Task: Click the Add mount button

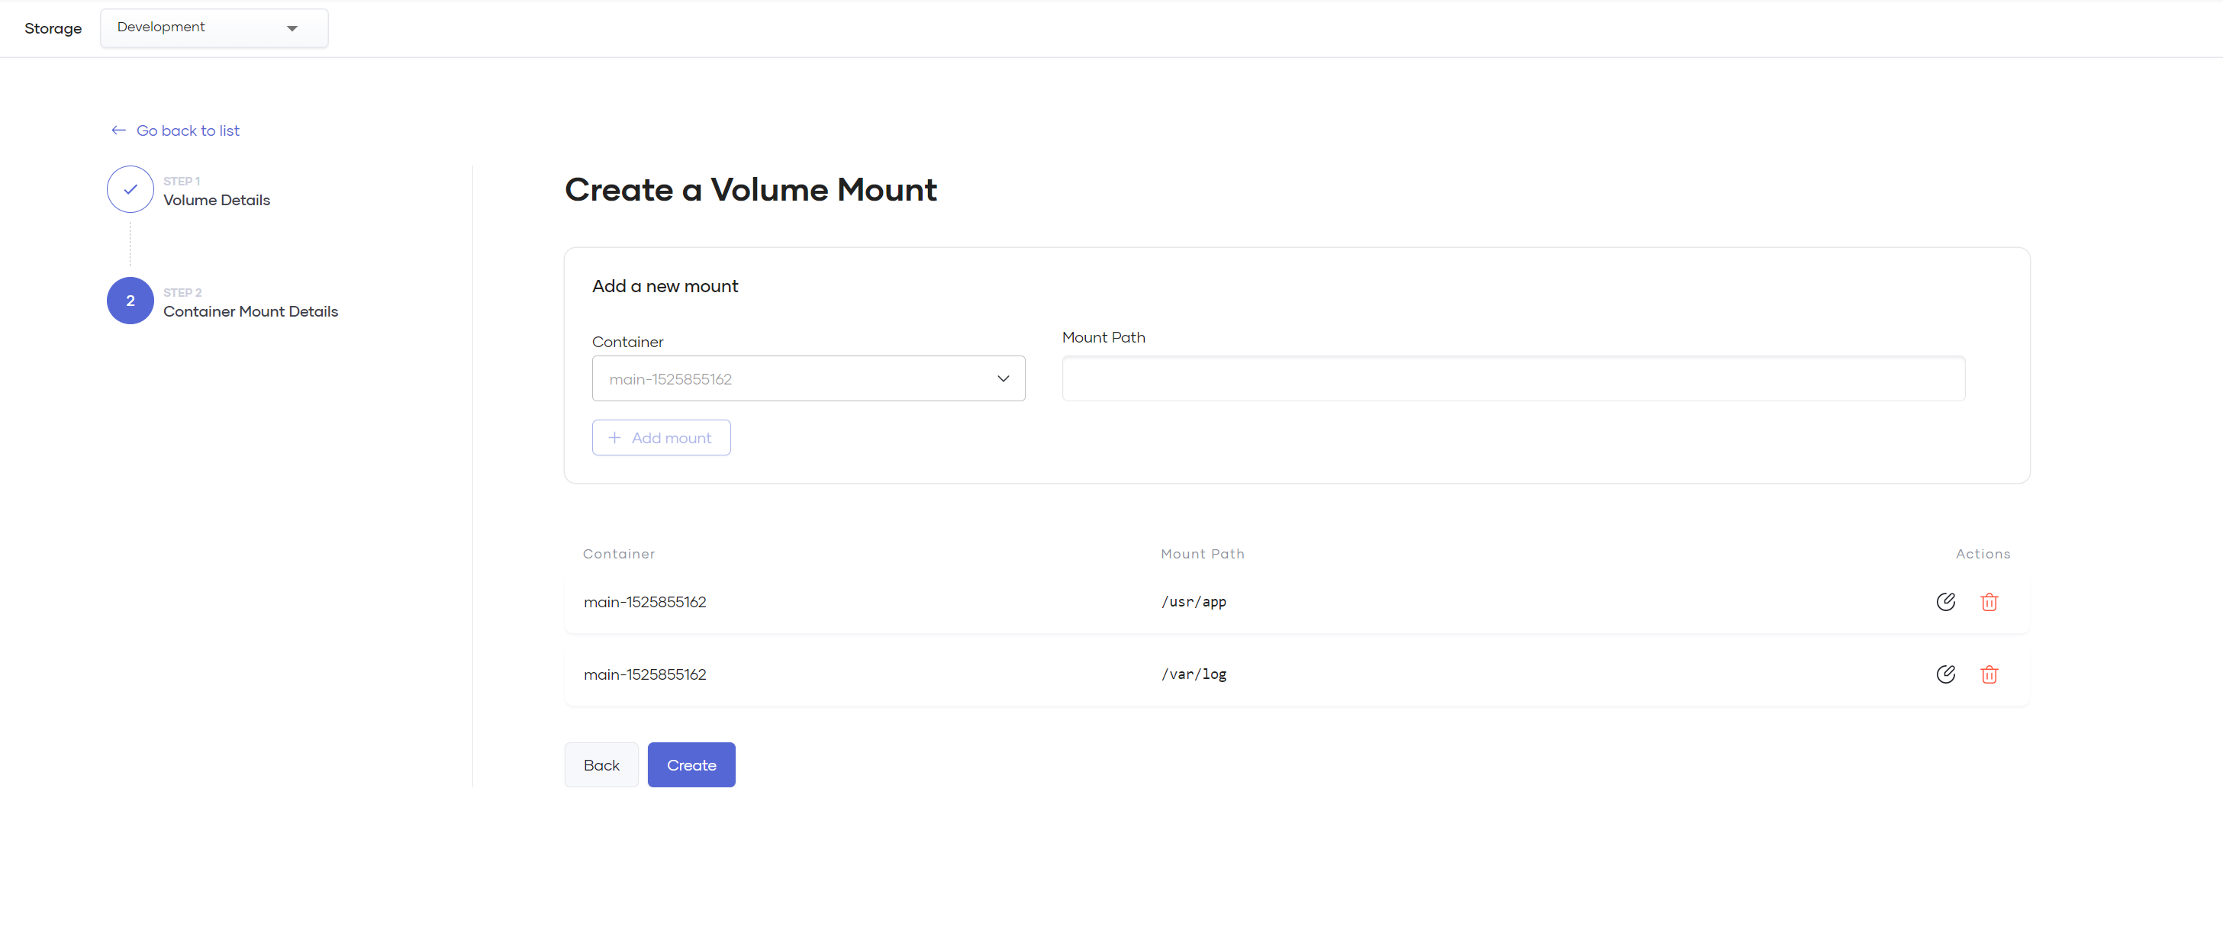Action: [x=661, y=438]
